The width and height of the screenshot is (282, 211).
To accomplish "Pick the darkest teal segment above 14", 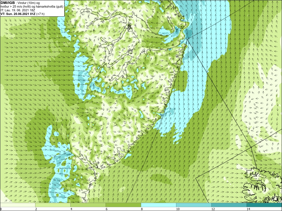I will click(265, 205).
